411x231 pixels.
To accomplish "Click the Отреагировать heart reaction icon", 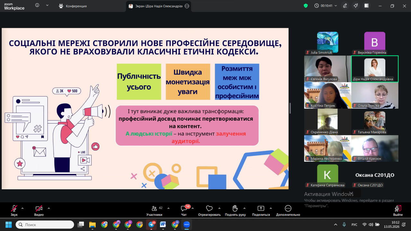I will click(x=209, y=210).
